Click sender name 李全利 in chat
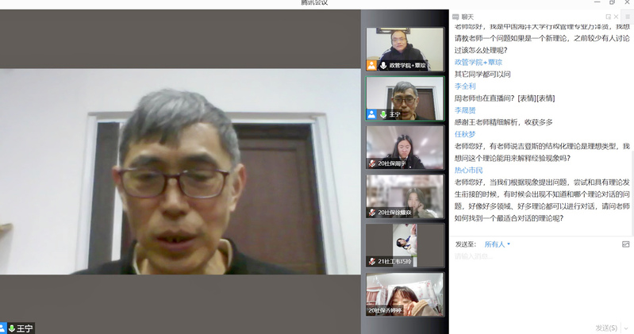 pos(465,86)
